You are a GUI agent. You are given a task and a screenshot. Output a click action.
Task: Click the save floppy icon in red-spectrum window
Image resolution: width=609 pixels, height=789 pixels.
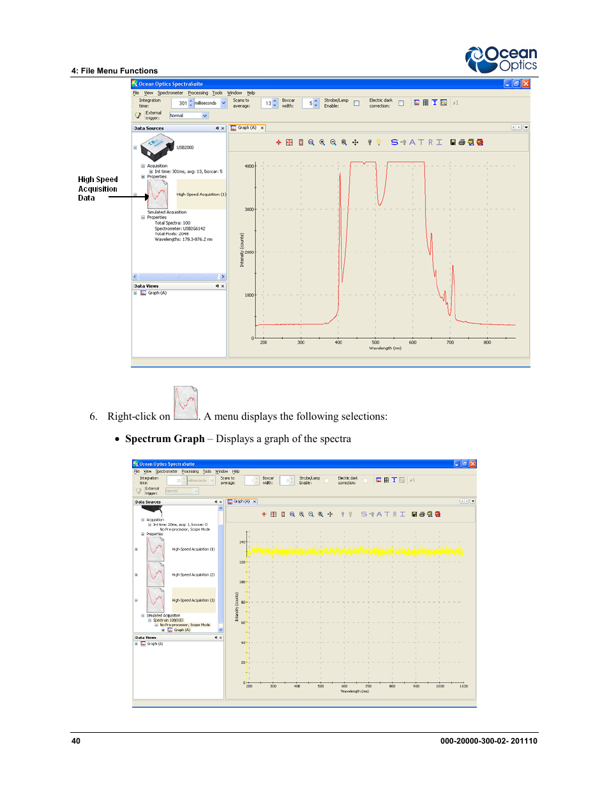point(453,142)
